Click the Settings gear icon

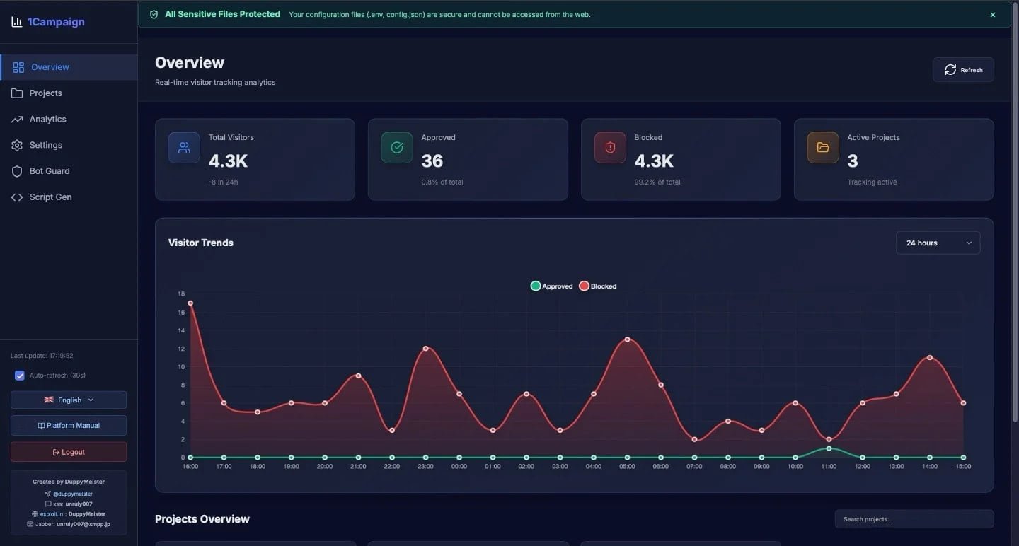pyautogui.click(x=17, y=145)
